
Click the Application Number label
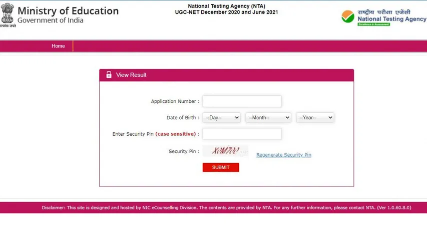[175, 101]
